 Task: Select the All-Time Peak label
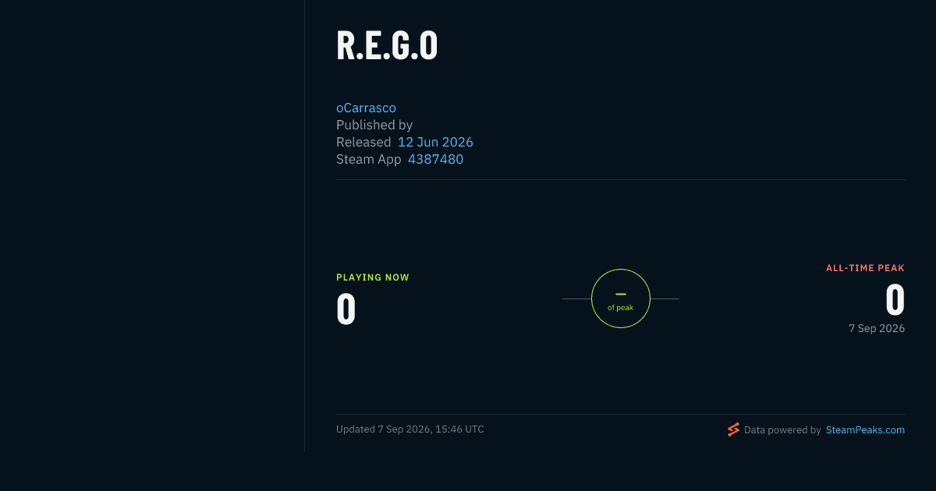pyautogui.click(x=865, y=268)
